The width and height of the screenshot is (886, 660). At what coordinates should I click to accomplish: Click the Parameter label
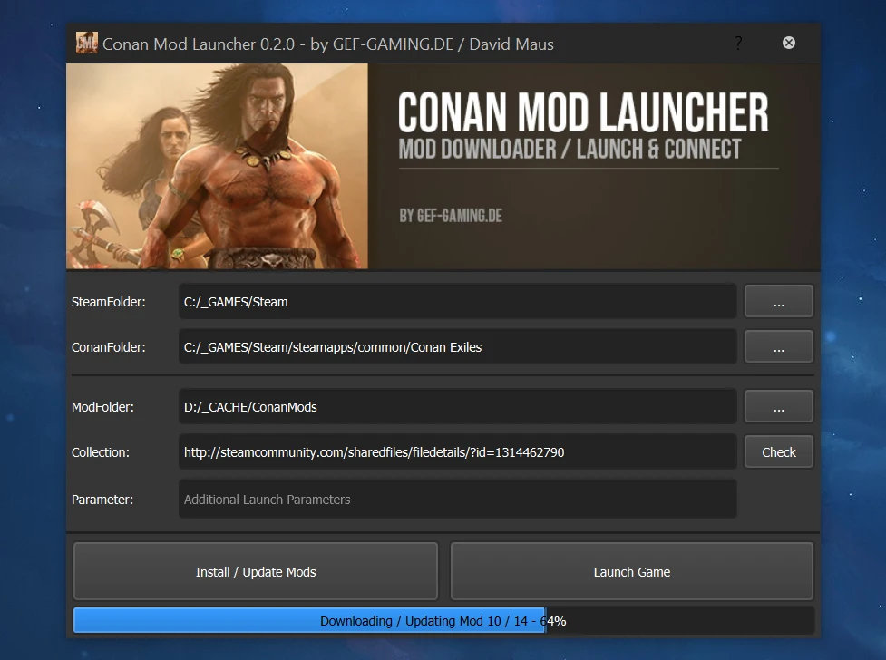pos(102,500)
